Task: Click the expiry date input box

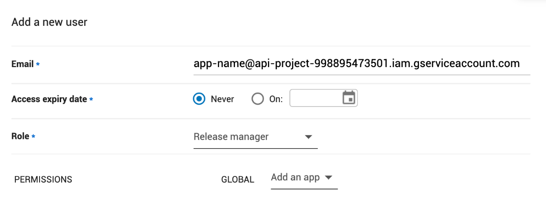Action: pyautogui.click(x=324, y=98)
